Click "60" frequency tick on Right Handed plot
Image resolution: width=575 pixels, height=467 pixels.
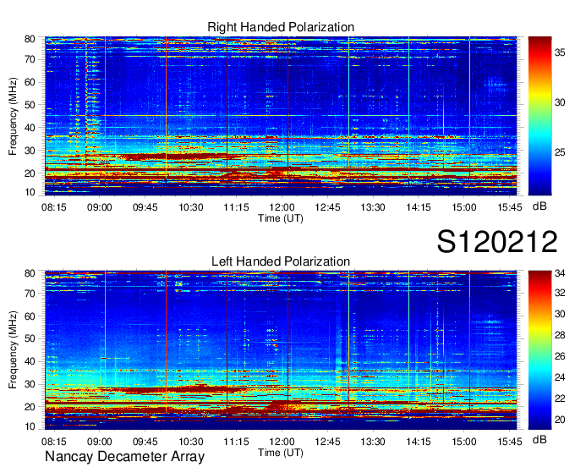[30, 82]
